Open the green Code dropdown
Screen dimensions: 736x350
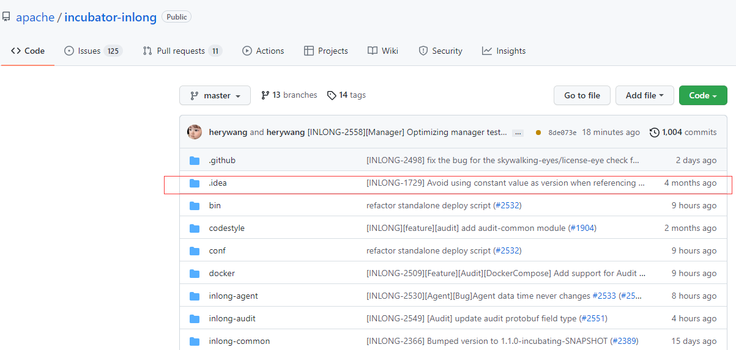(x=703, y=95)
